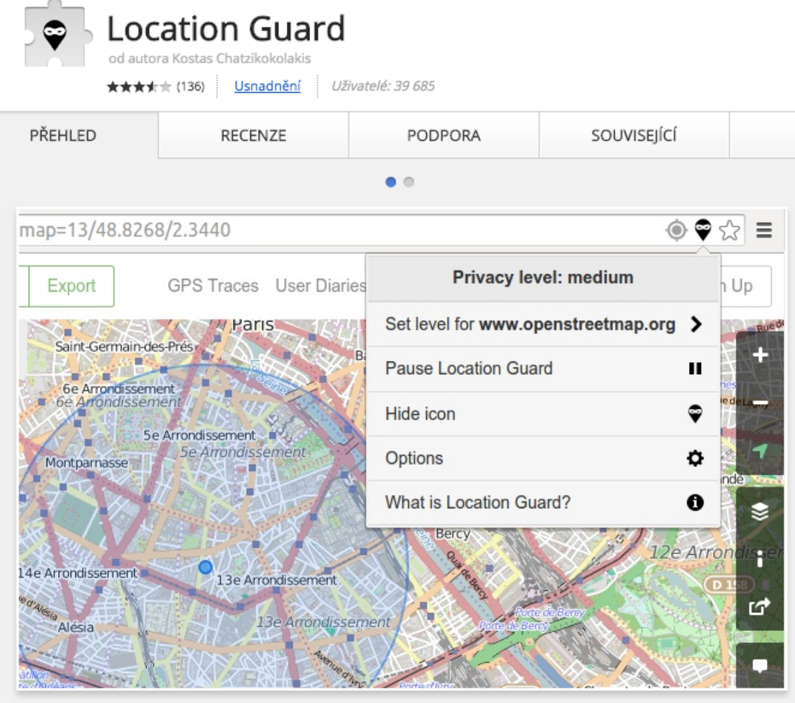Select the first screenshot carousel dot
The image size is (795, 703).
[x=390, y=182]
